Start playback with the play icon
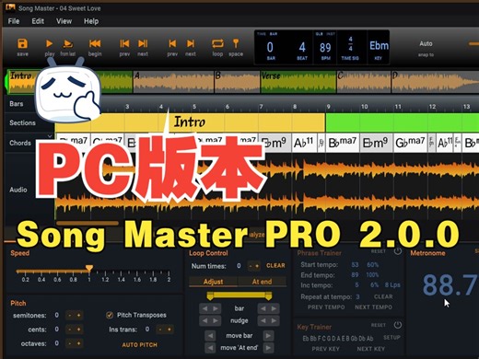479x359 pixels. click(49, 43)
